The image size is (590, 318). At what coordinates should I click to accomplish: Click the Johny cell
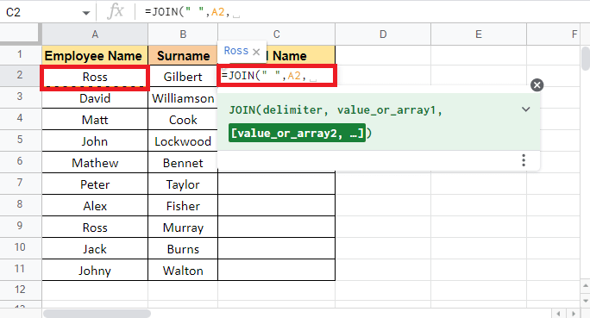point(95,271)
